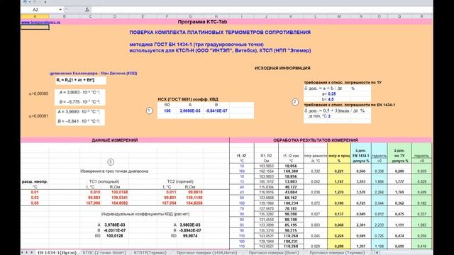This screenshot has width=454, height=255.
Task: Select TC1 temperature cell 99,583
Action: [94, 198]
